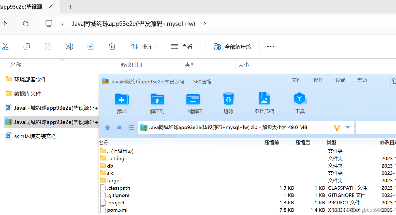Select the 环境部署软件 folder
This screenshot has height=215, width=396.
coord(26,80)
